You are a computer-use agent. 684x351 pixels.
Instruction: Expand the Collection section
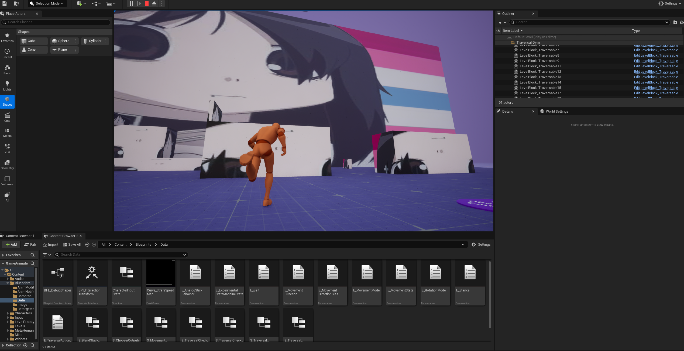click(3, 345)
